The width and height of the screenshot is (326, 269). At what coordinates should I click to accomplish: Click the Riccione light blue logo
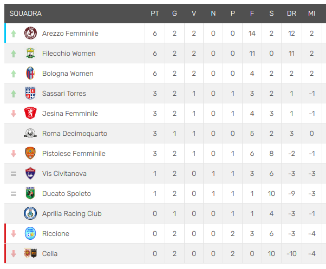pyautogui.click(x=30, y=233)
